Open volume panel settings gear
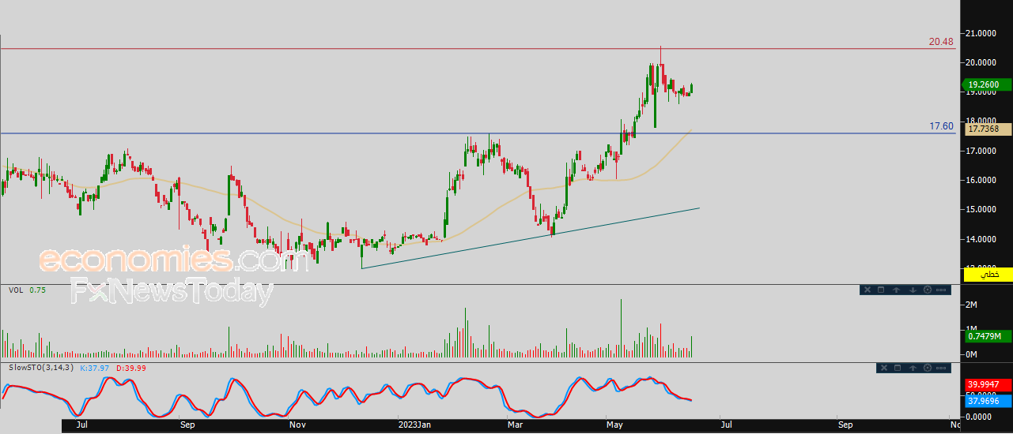This screenshot has width=1013, height=434. (x=927, y=290)
